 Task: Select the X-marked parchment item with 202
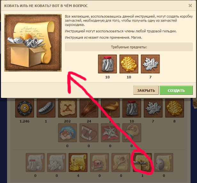coord(67,108)
